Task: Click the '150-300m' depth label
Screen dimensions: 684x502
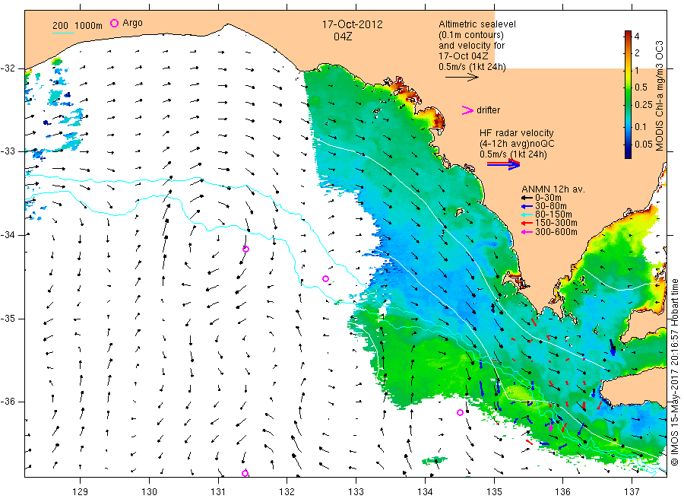Action: (x=556, y=223)
